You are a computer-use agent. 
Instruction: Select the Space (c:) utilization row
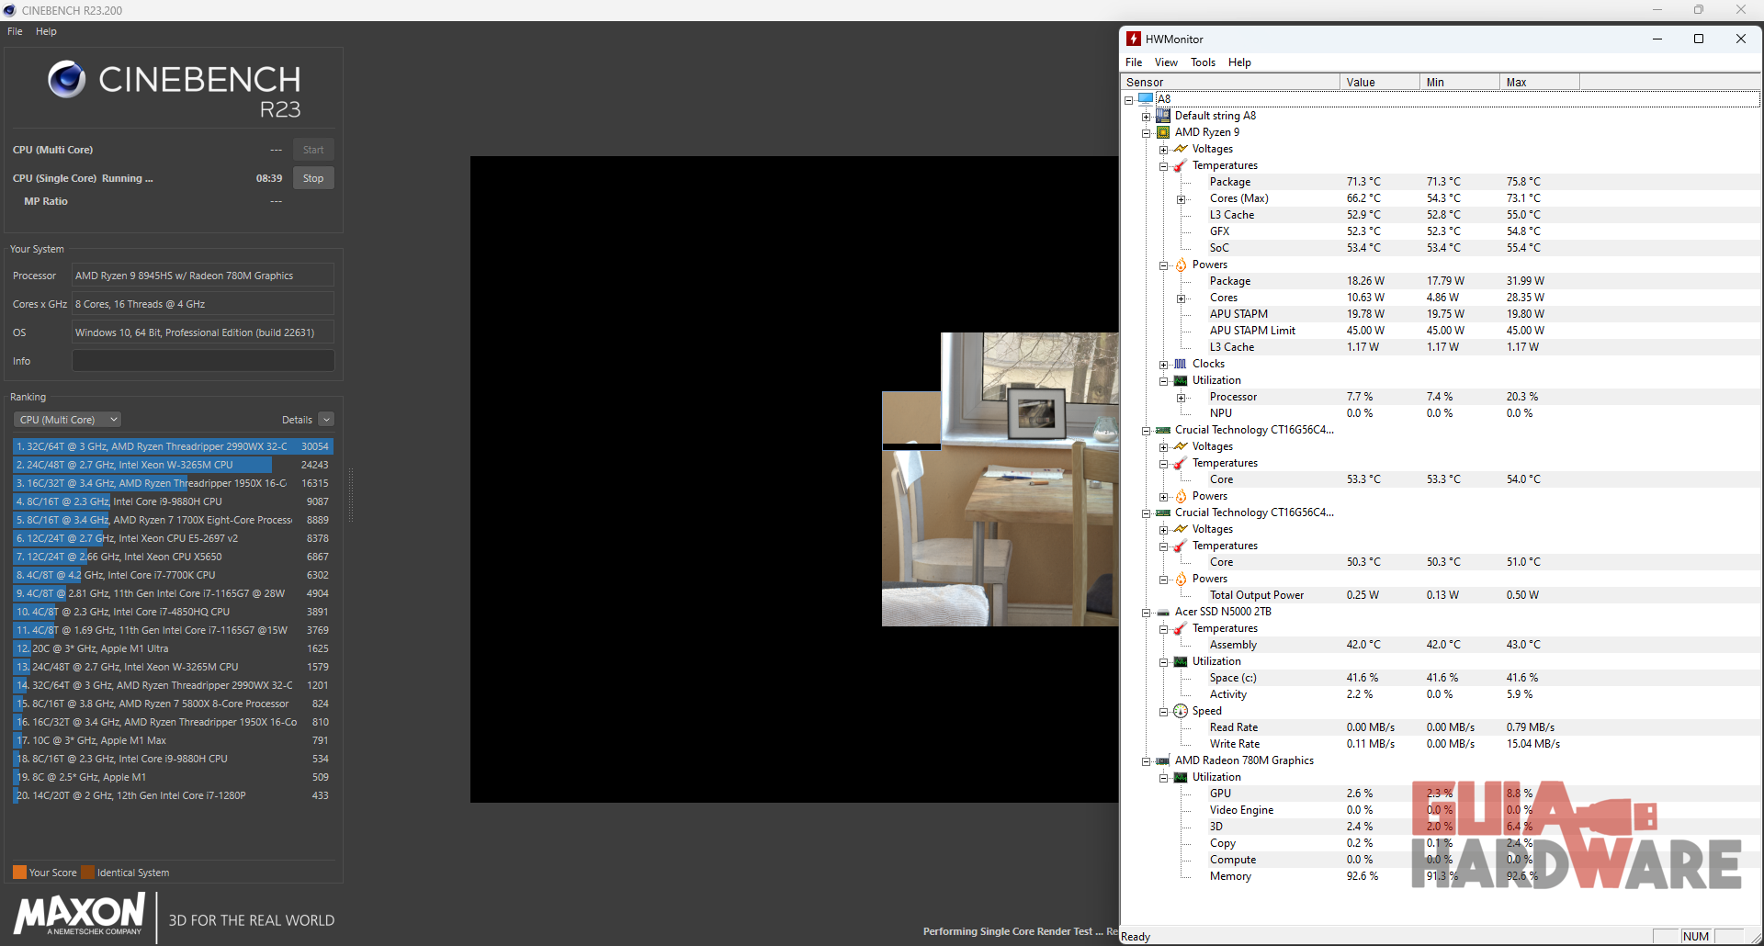(1441, 678)
